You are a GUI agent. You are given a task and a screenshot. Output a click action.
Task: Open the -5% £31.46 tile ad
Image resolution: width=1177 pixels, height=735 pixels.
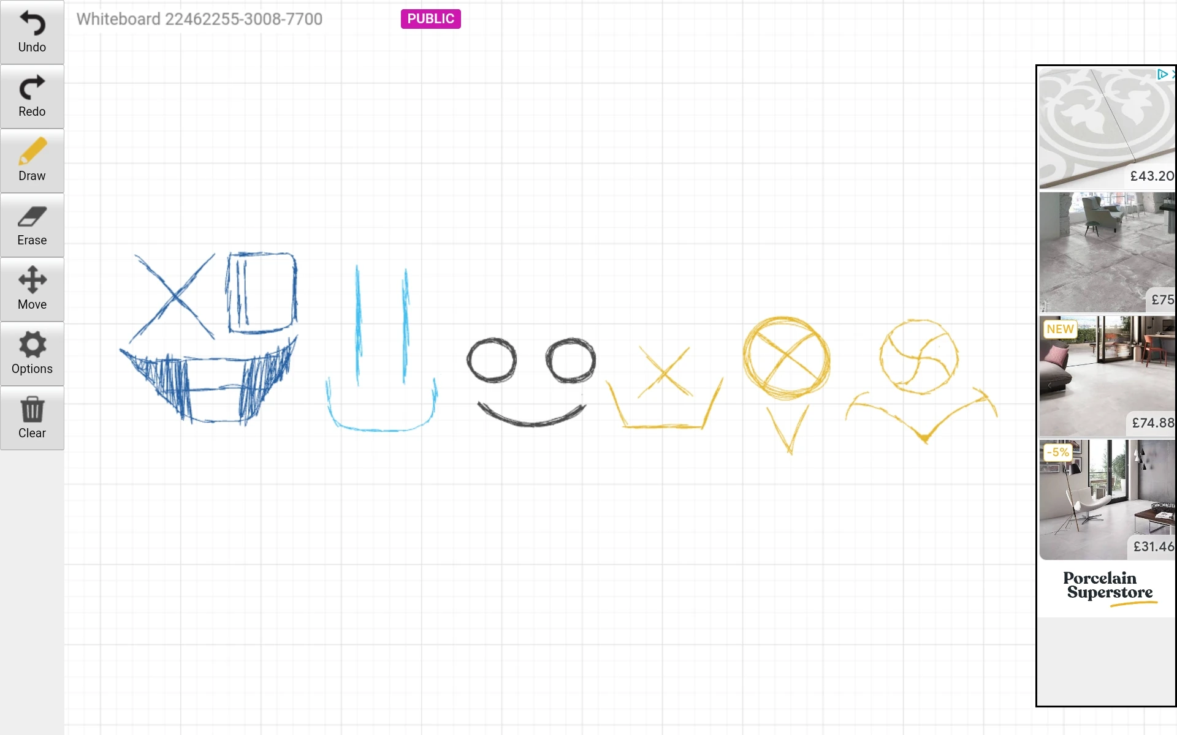tap(1107, 499)
